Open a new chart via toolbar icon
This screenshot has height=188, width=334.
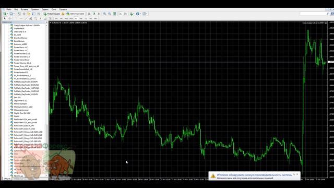[x=5, y=14]
